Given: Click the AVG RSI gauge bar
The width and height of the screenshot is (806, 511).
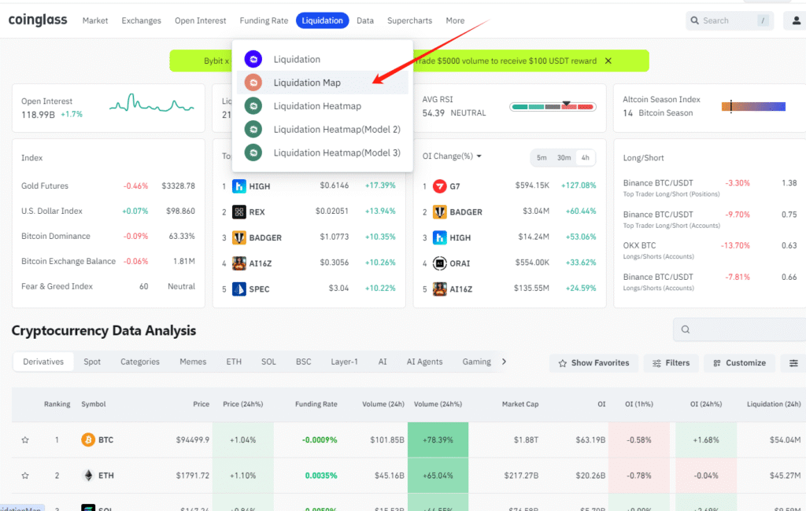Looking at the screenshot, I should click(x=552, y=106).
